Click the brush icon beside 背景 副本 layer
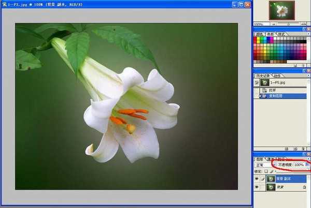 click(262, 179)
